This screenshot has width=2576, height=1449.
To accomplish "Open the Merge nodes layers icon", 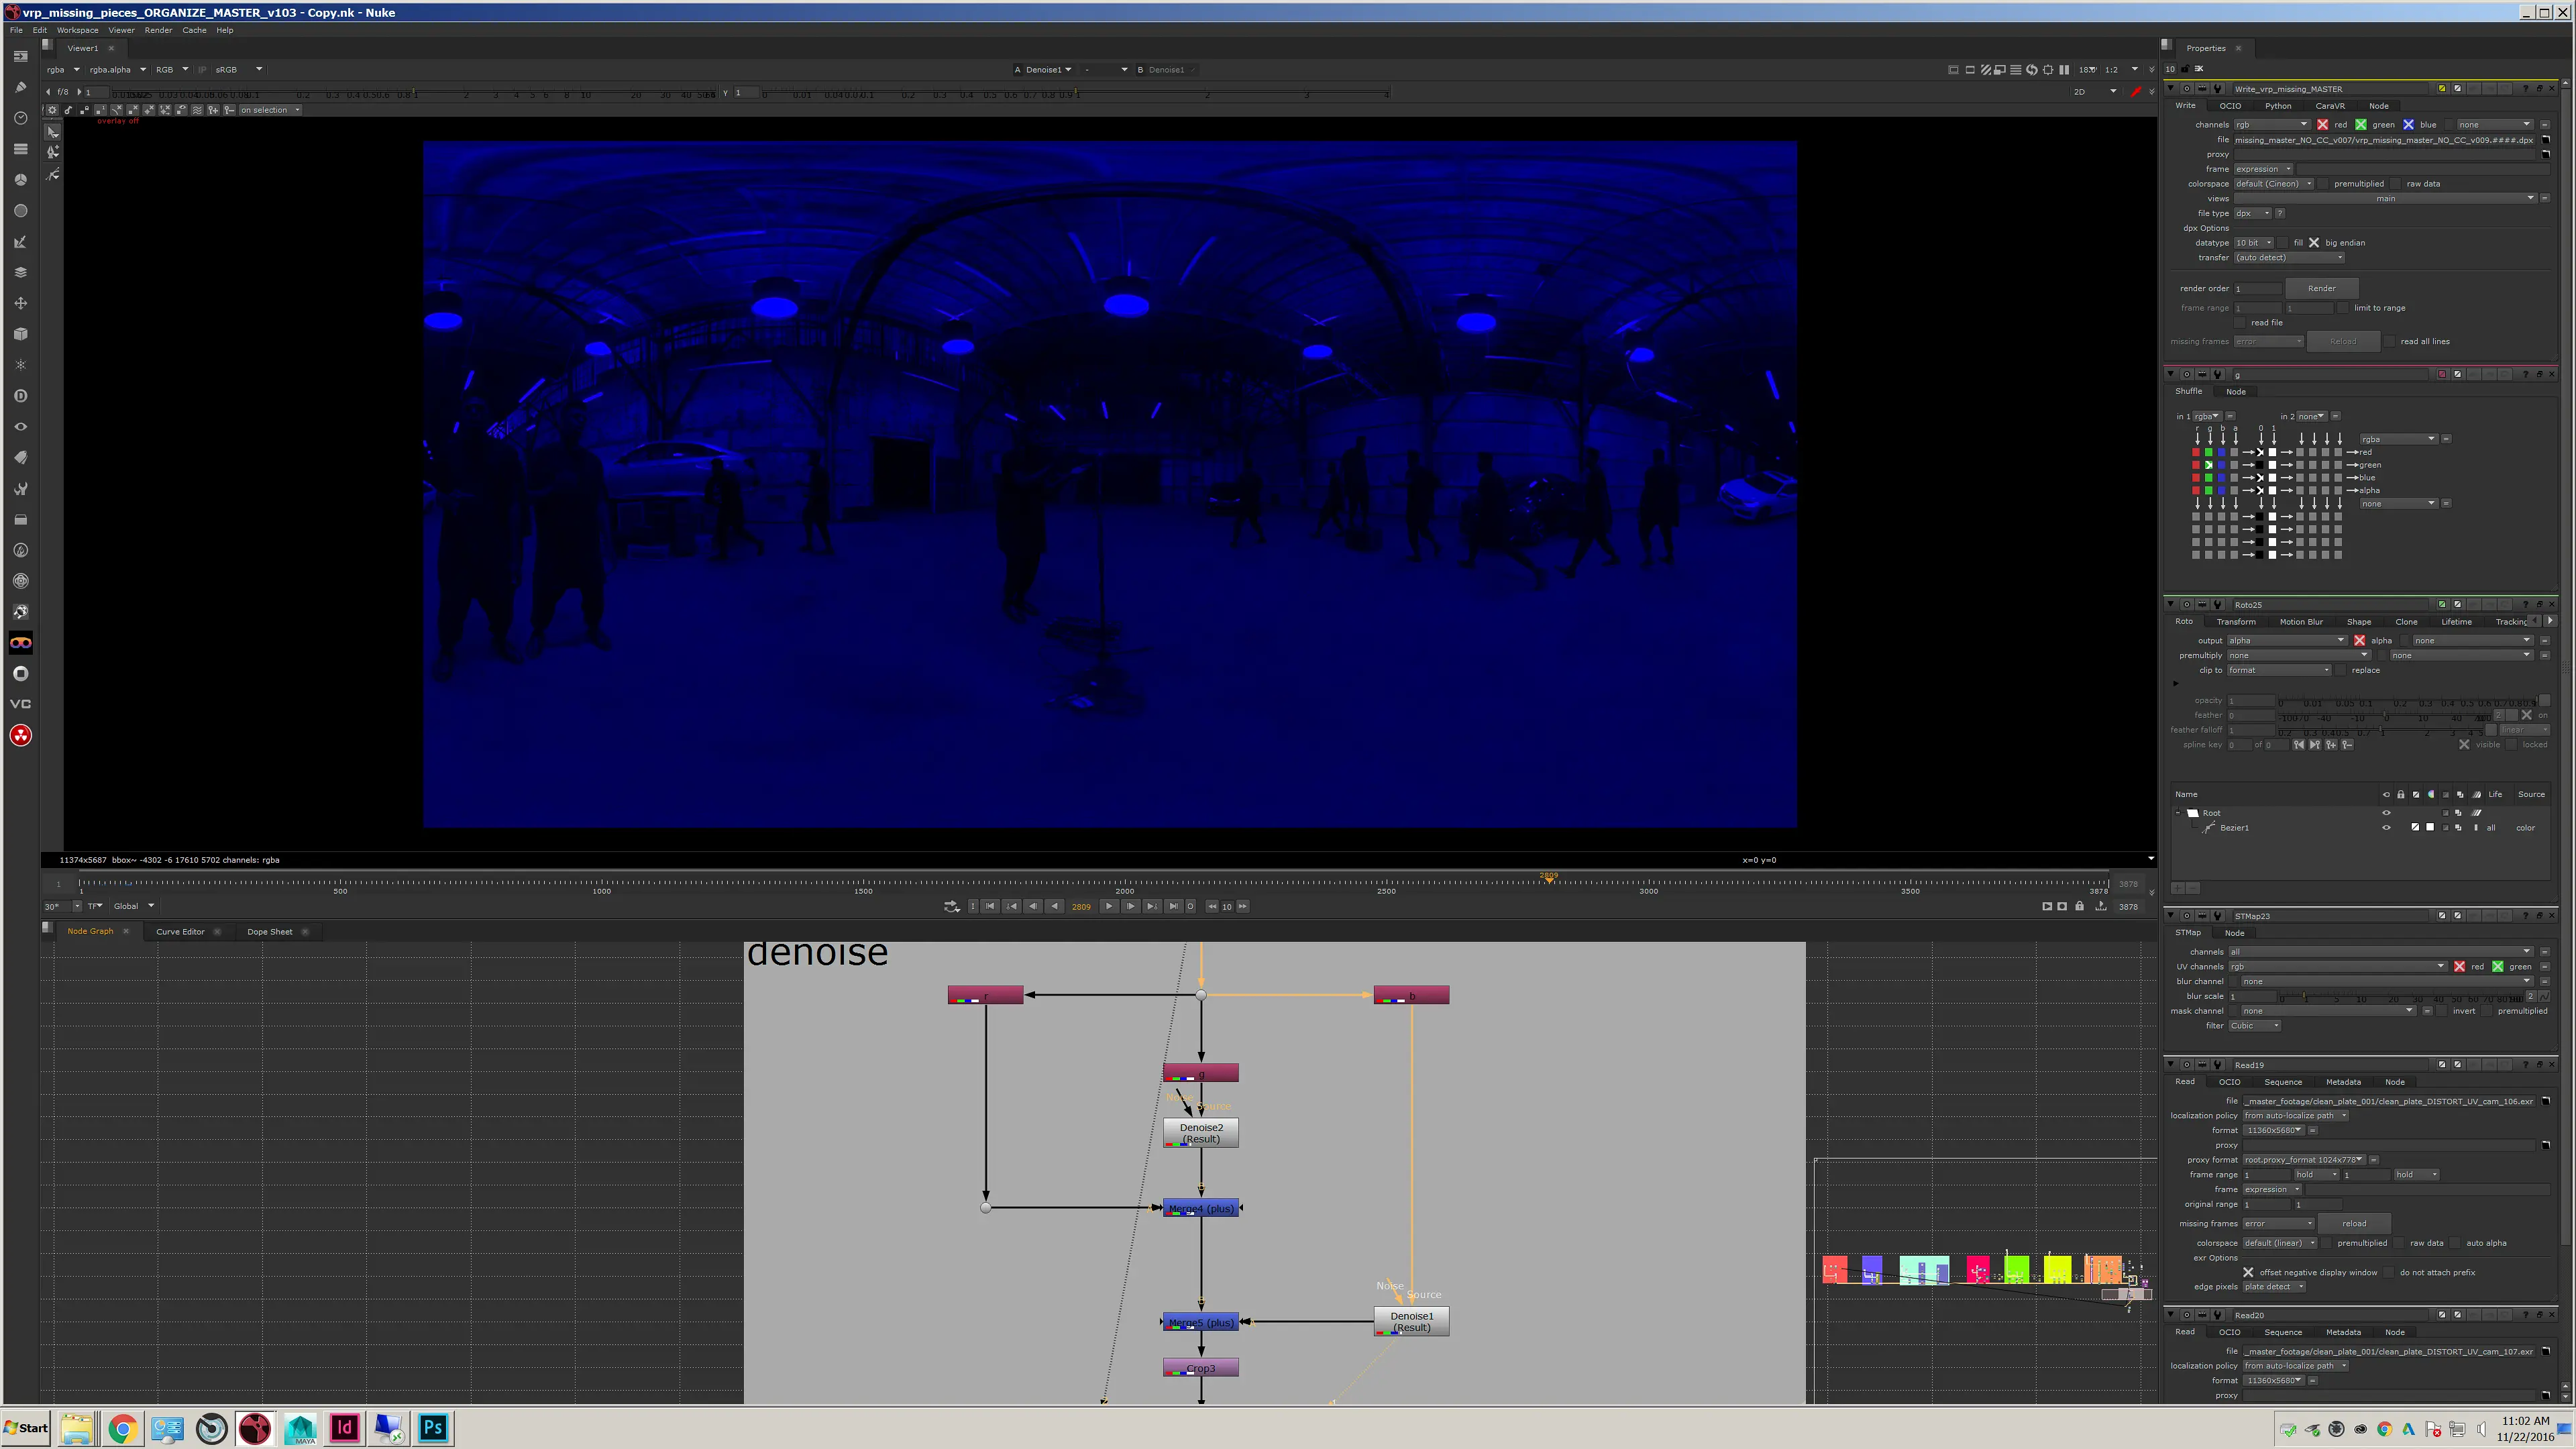I will (x=20, y=272).
